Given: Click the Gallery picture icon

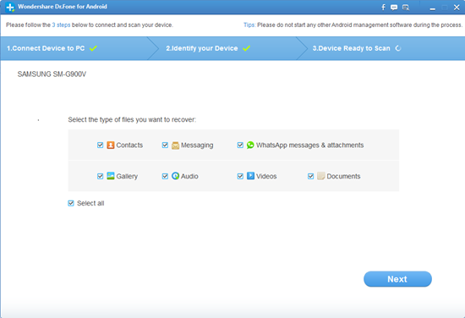Looking at the screenshot, I should (x=110, y=176).
